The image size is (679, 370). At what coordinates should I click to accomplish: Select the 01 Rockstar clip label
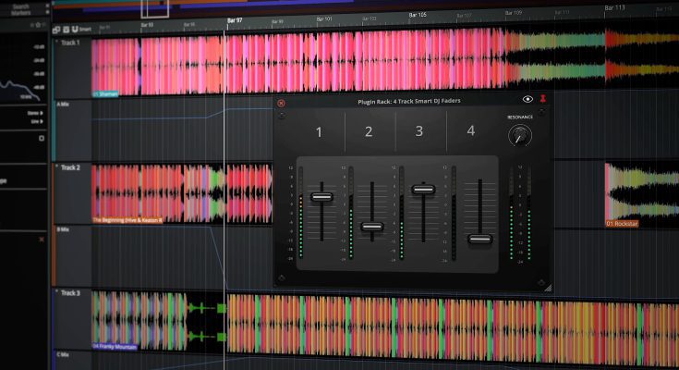(x=622, y=224)
